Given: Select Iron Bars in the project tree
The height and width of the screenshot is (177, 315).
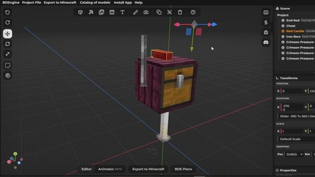Looking at the screenshot, I should 293,36.
